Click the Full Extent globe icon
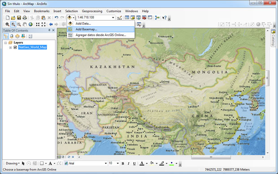 (x=30, y=24)
